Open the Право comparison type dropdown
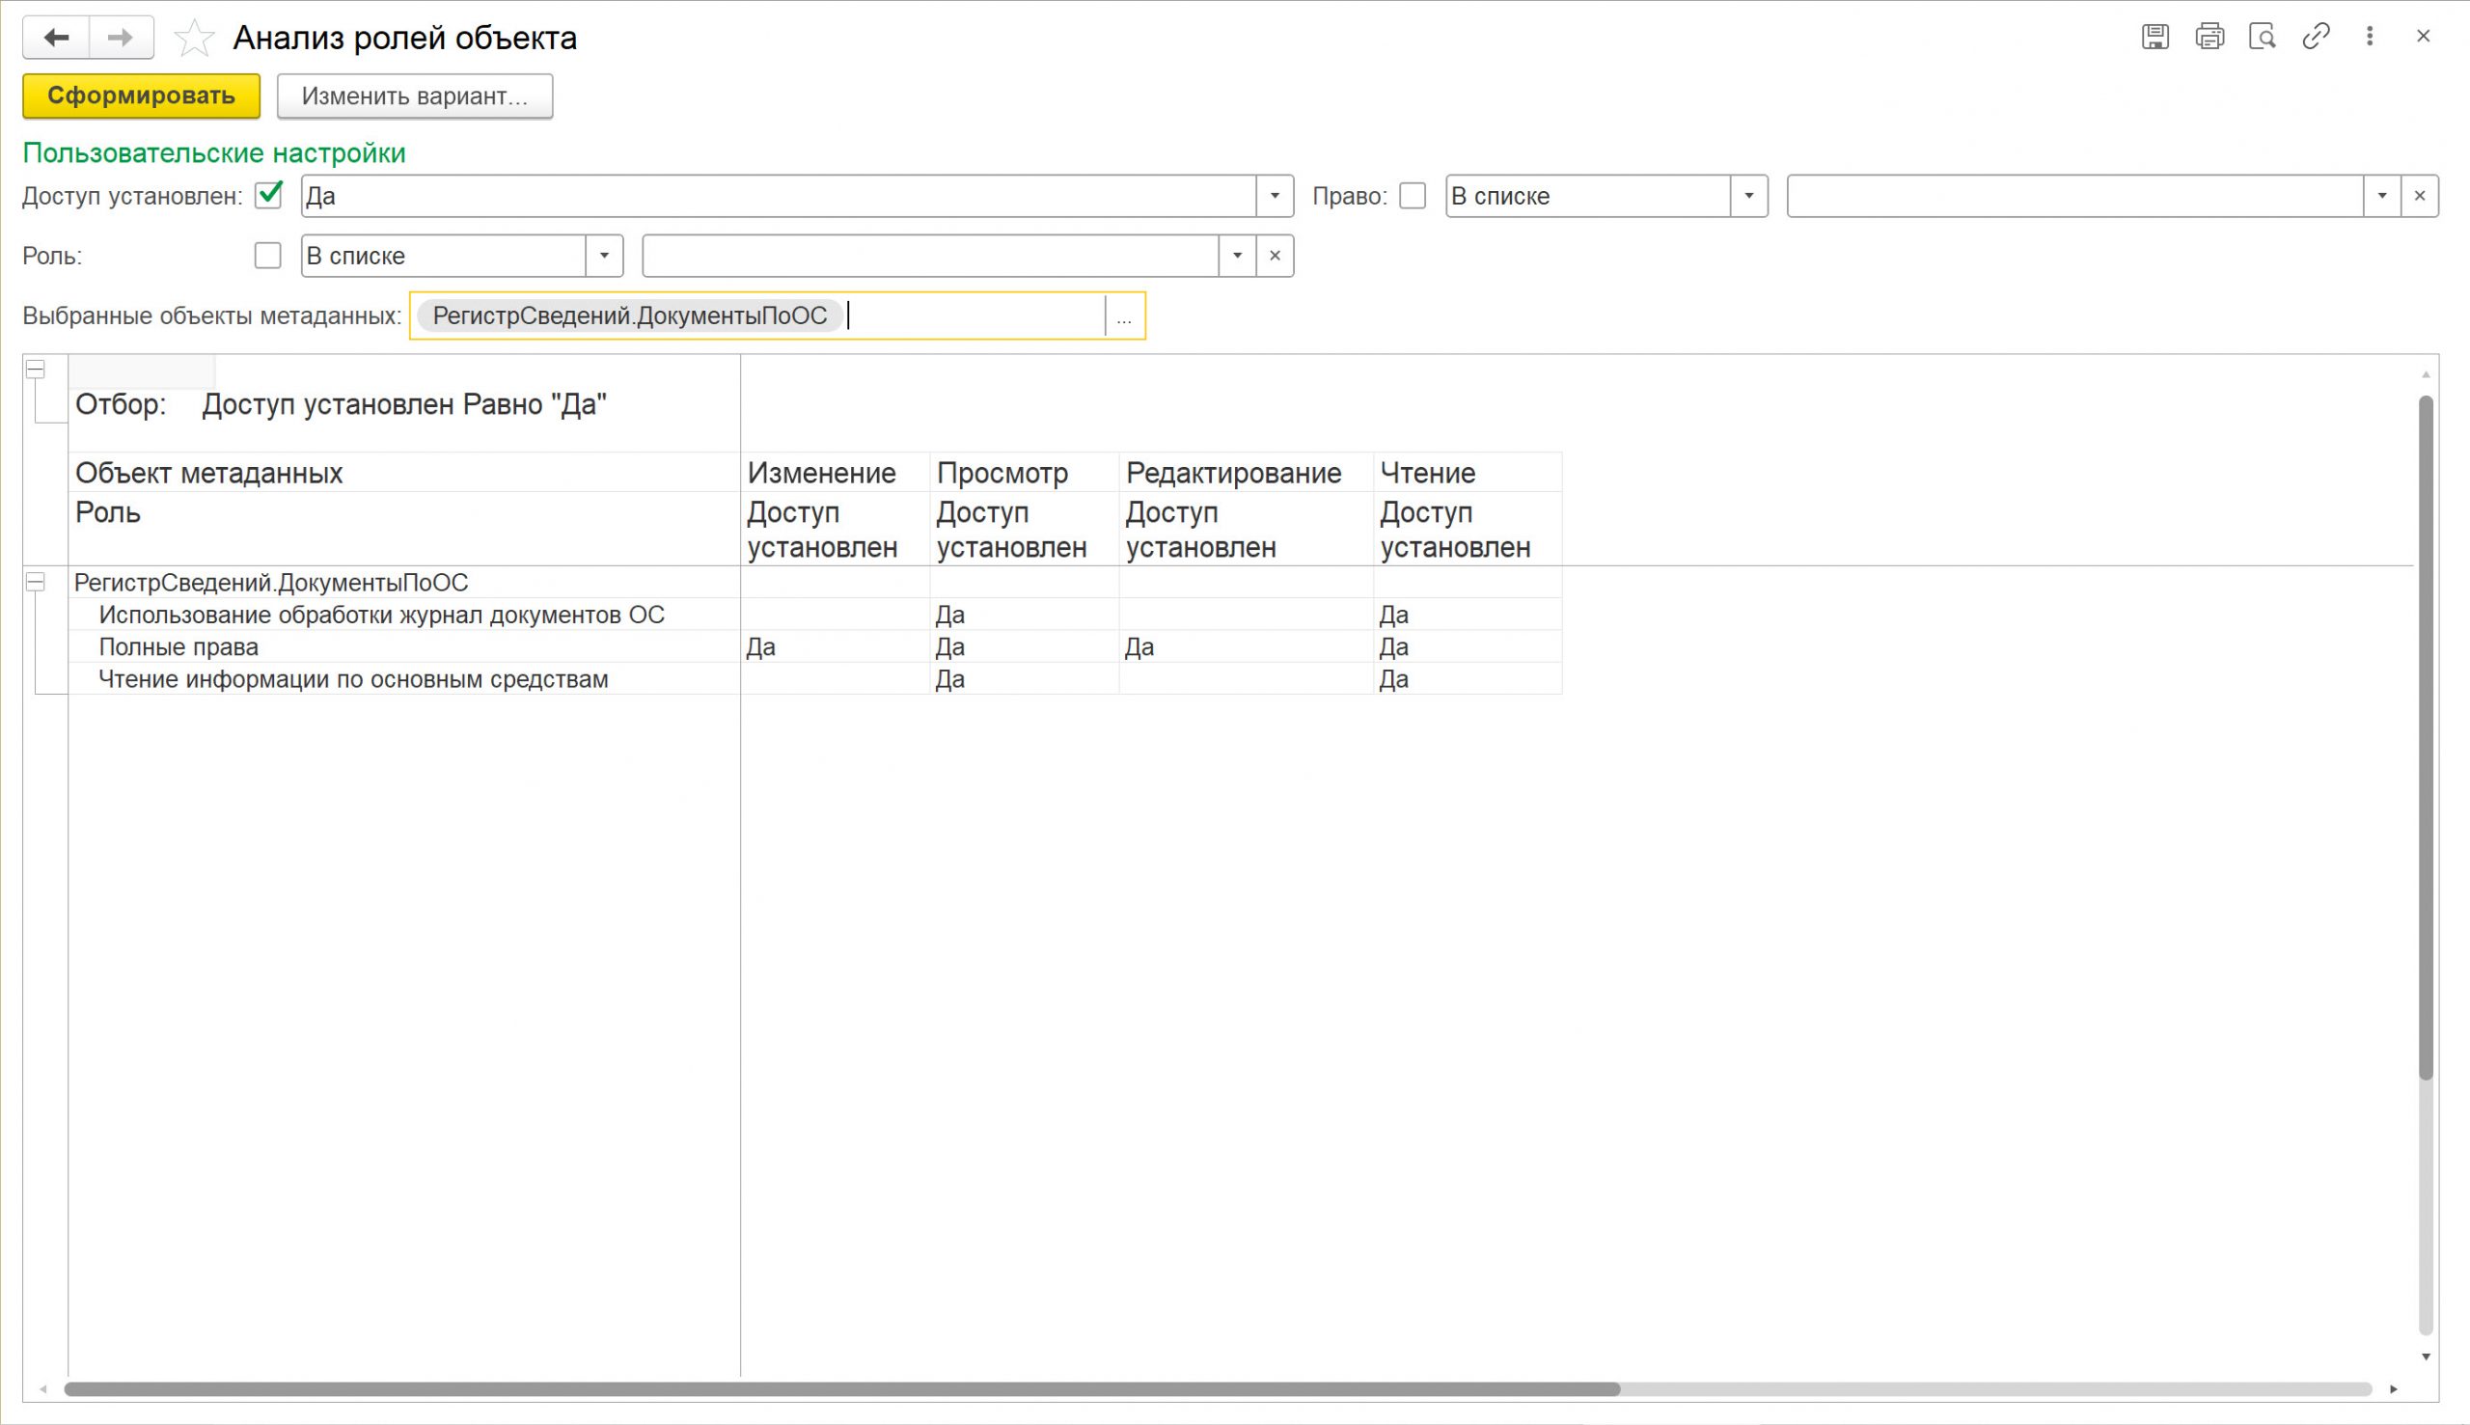Image resolution: width=2470 pixels, height=1425 pixels. (x=1748, y=196)
